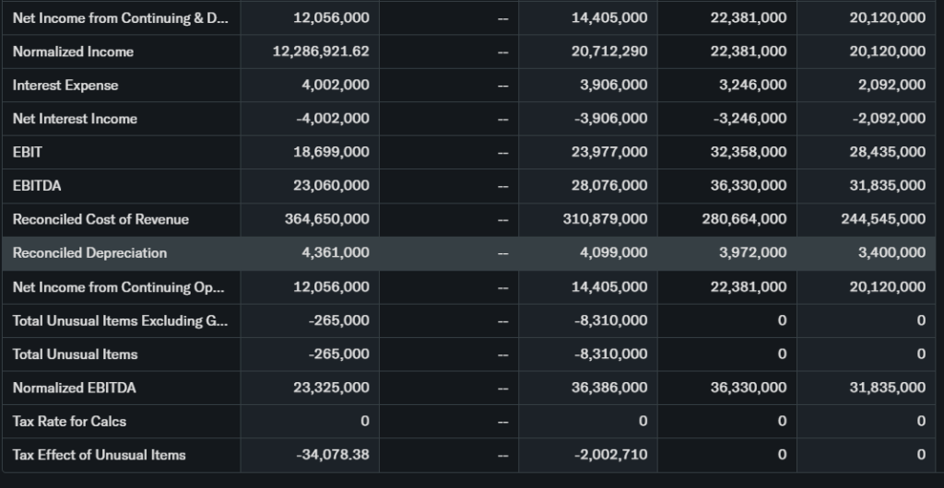Select the Interest Expense row label
Image resolution: width=944 pixels, height=488 pixels.
[x=65, y=85]
